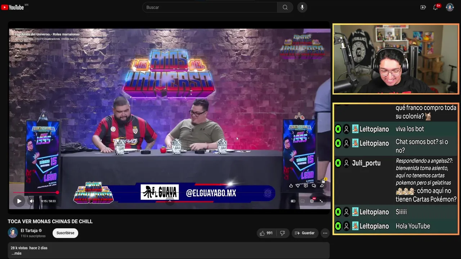Image resolution: width=461 pixels, height=259 pixels.
Task: Open the El Tartaja channel name link
Action: tap(29, 231)
